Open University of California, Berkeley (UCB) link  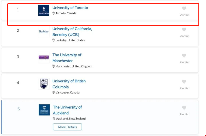[x=72, y=31]
